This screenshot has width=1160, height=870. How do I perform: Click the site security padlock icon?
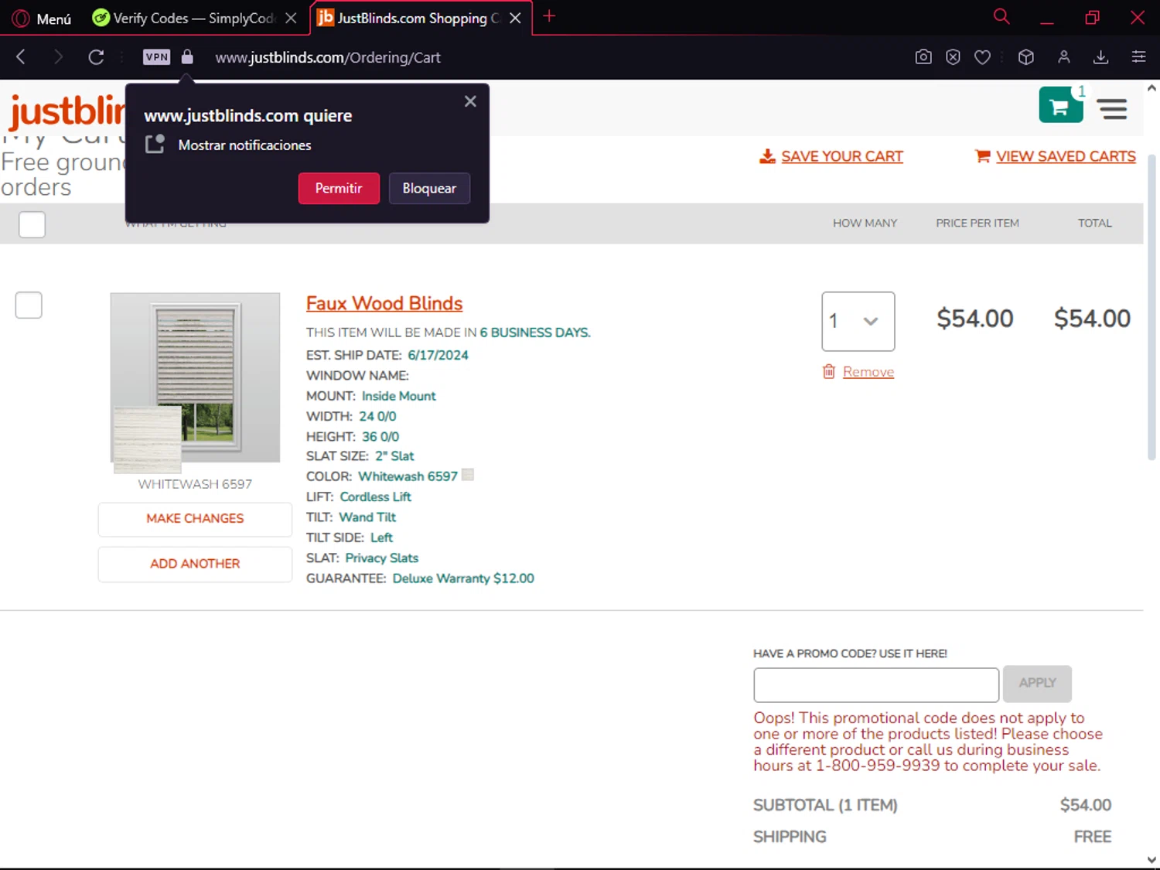tap(187, 56)
